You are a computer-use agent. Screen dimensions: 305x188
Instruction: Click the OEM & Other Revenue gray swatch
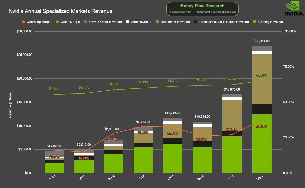pos(86,22)
